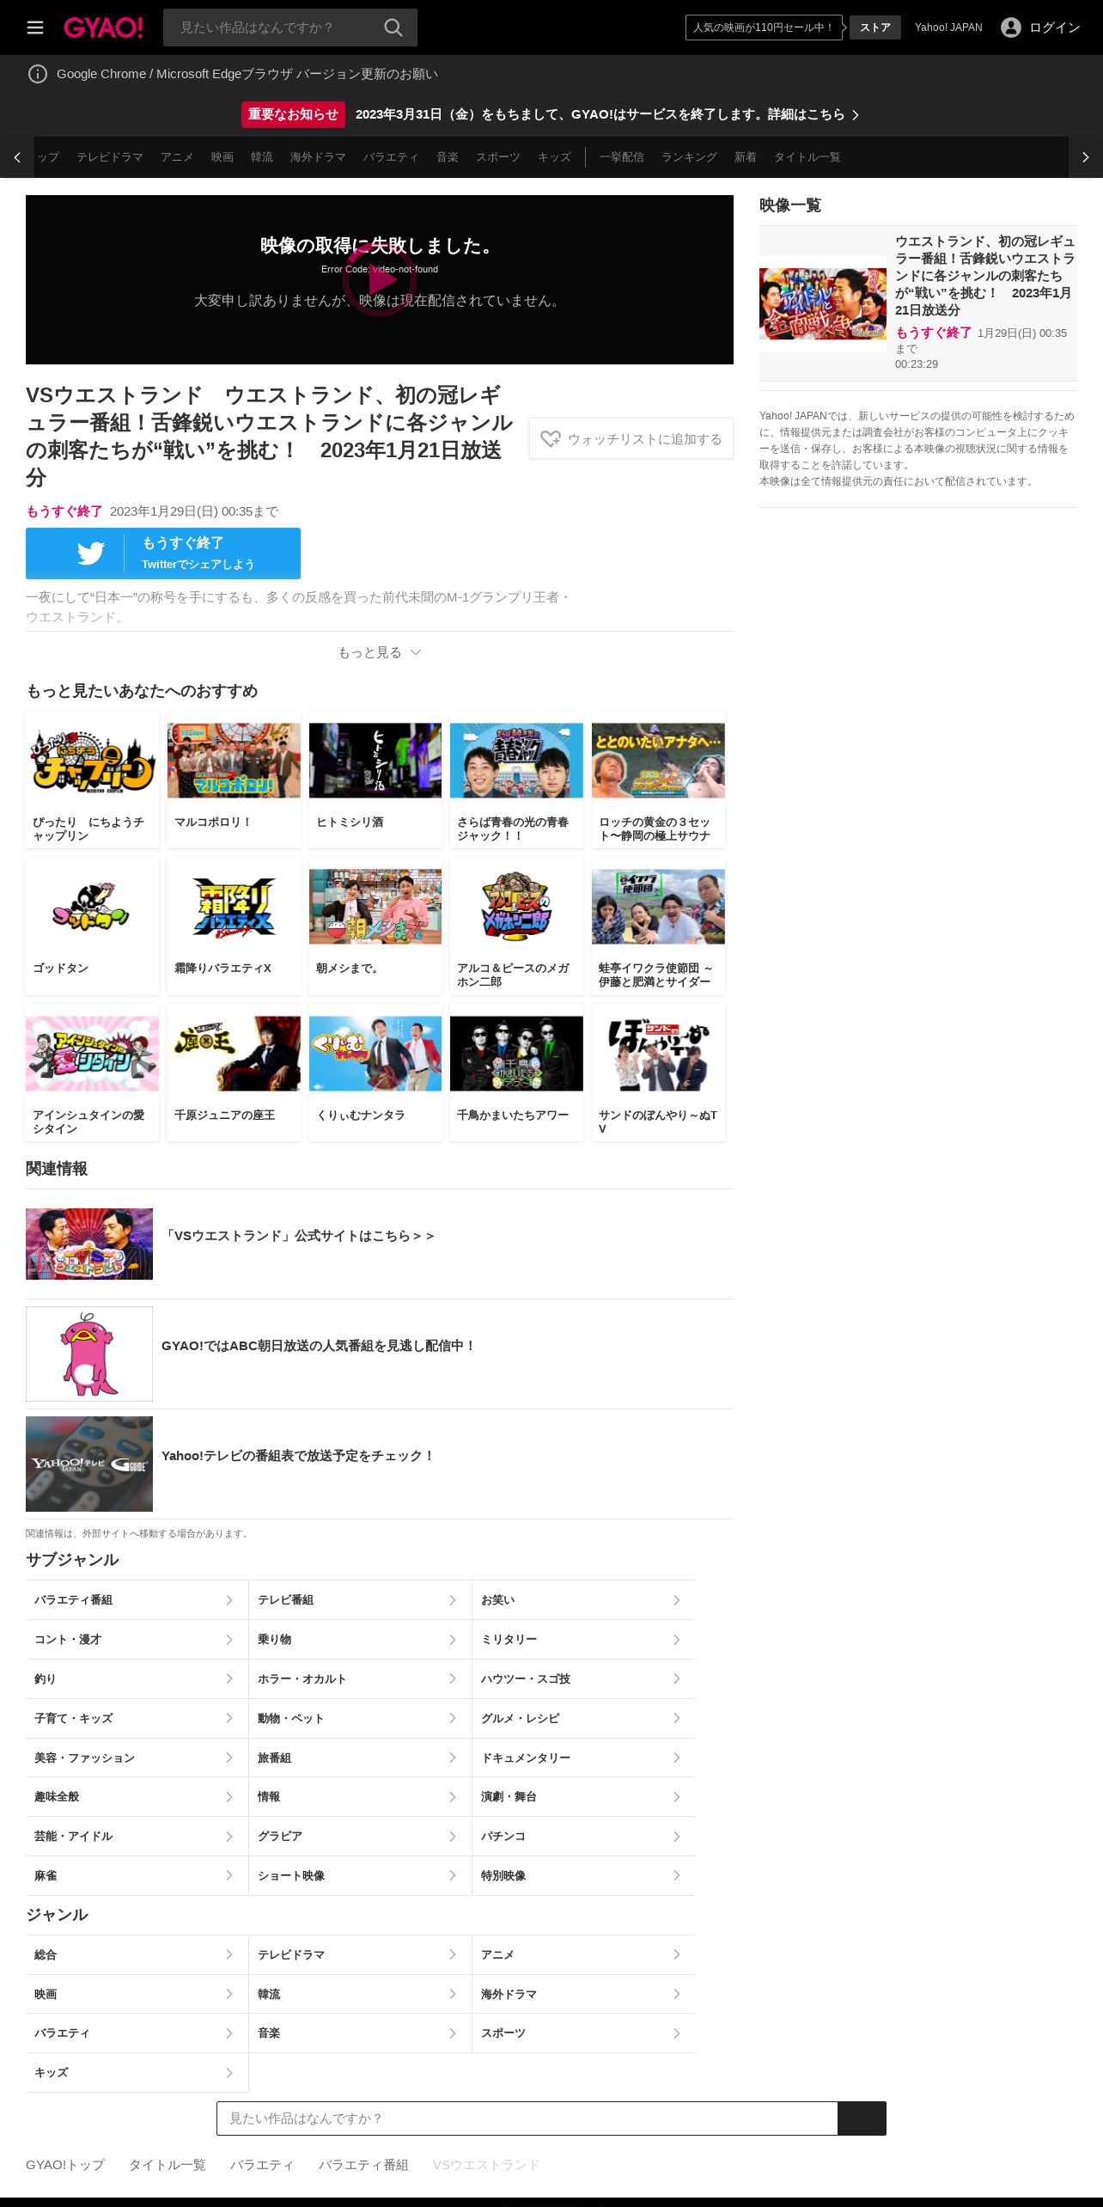Viewport: 1103px width, 2207px height.
Task: Open 総合 genre row
Action: coord(137,1954)
